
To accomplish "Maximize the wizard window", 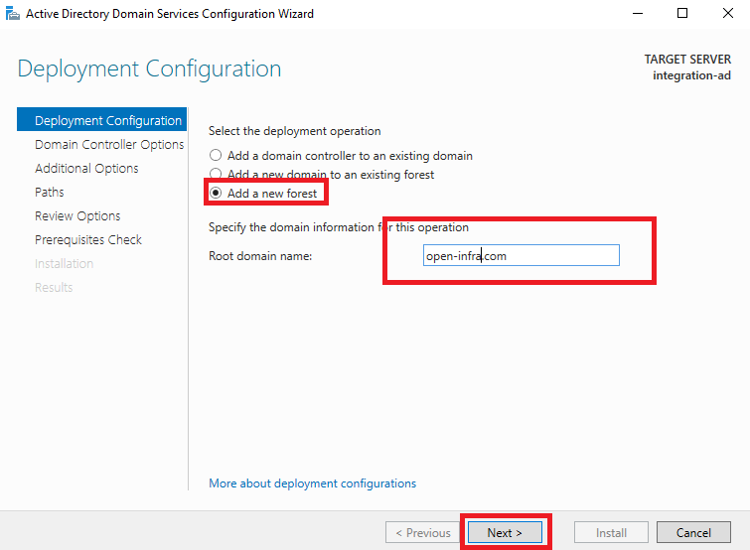I will pos(682,13).
